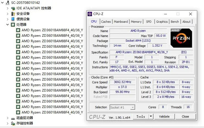Switch to the CPU tab
Screen dimensions: 204x128
pos(94,21)
